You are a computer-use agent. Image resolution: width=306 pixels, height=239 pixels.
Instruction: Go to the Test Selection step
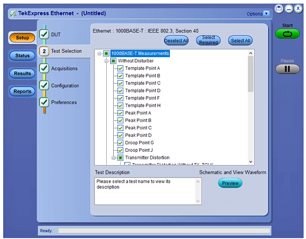tap(66, 51)
